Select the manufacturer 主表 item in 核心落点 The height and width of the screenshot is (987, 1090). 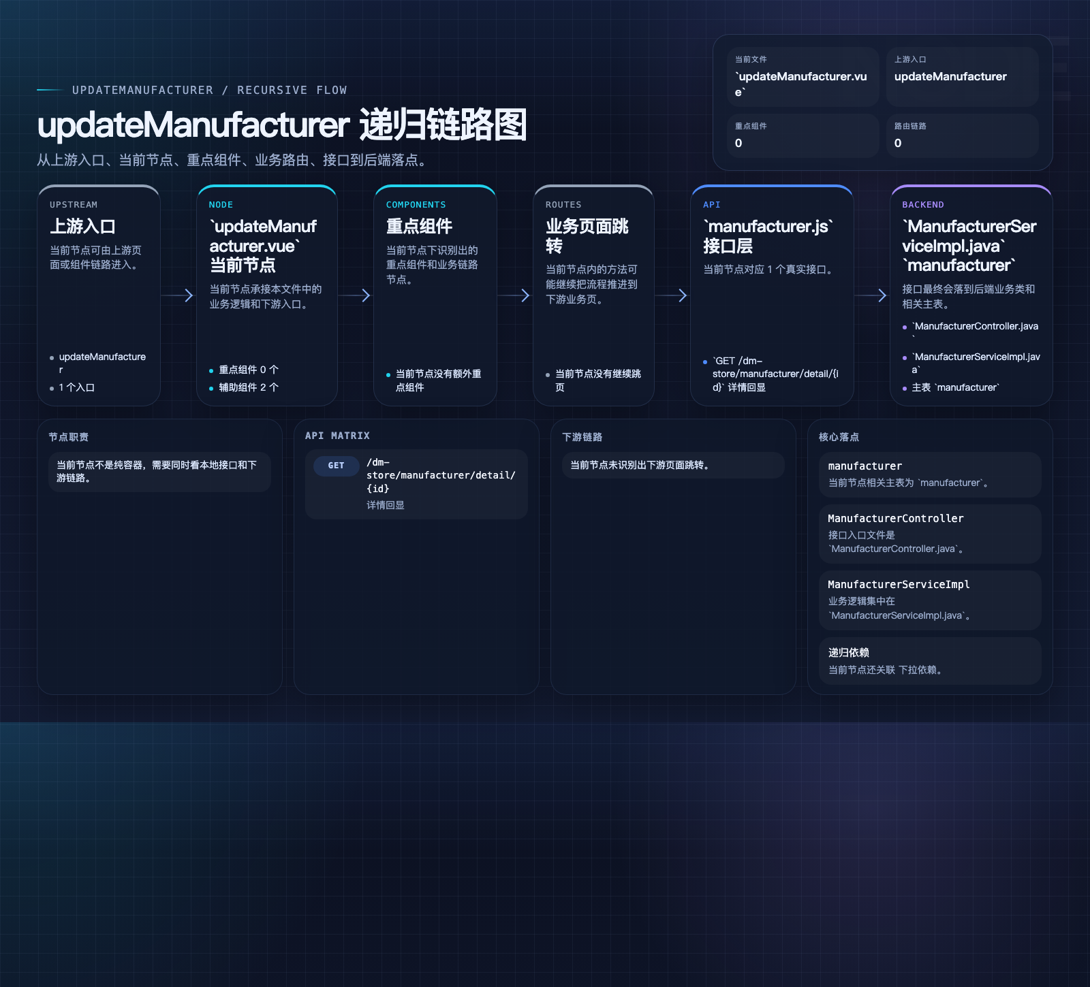tap(930, 474)
